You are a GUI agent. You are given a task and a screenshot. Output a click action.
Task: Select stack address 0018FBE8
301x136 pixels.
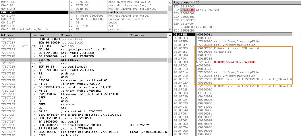(x=181, y=35)
